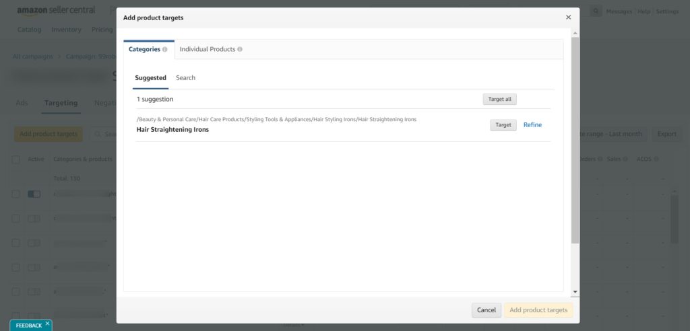This screenshot has width=690, height=331.
Task: Tick the second row checkbox in the table
Action: click(x=16, y=219)
